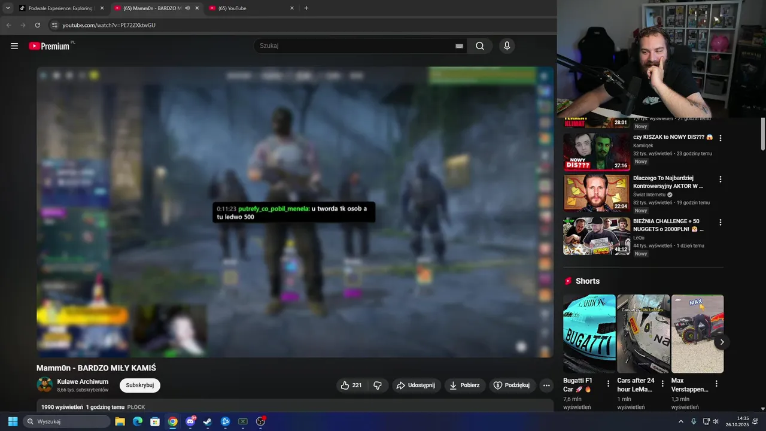Open File Explorer from the taskbar

coord(120,421)
